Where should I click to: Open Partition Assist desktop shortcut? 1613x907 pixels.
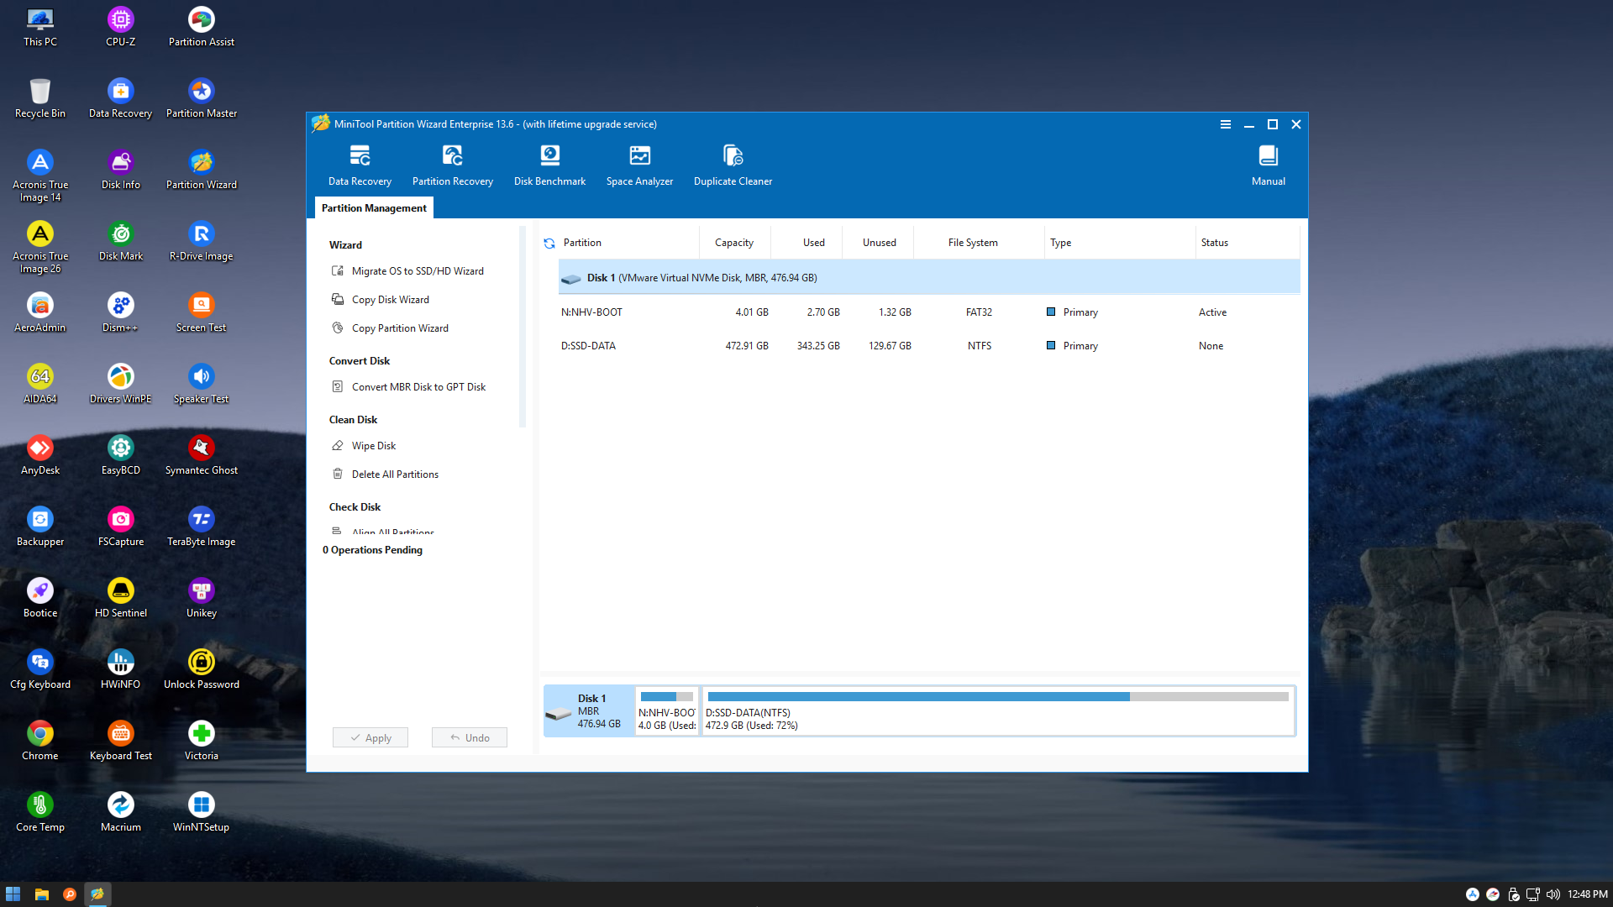(x=202, y=27)
